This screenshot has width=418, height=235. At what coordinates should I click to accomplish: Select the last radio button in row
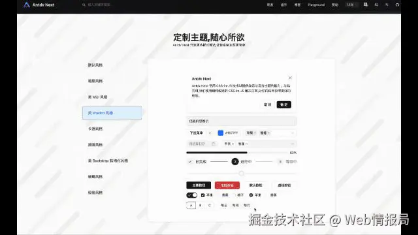coord(266,195)
